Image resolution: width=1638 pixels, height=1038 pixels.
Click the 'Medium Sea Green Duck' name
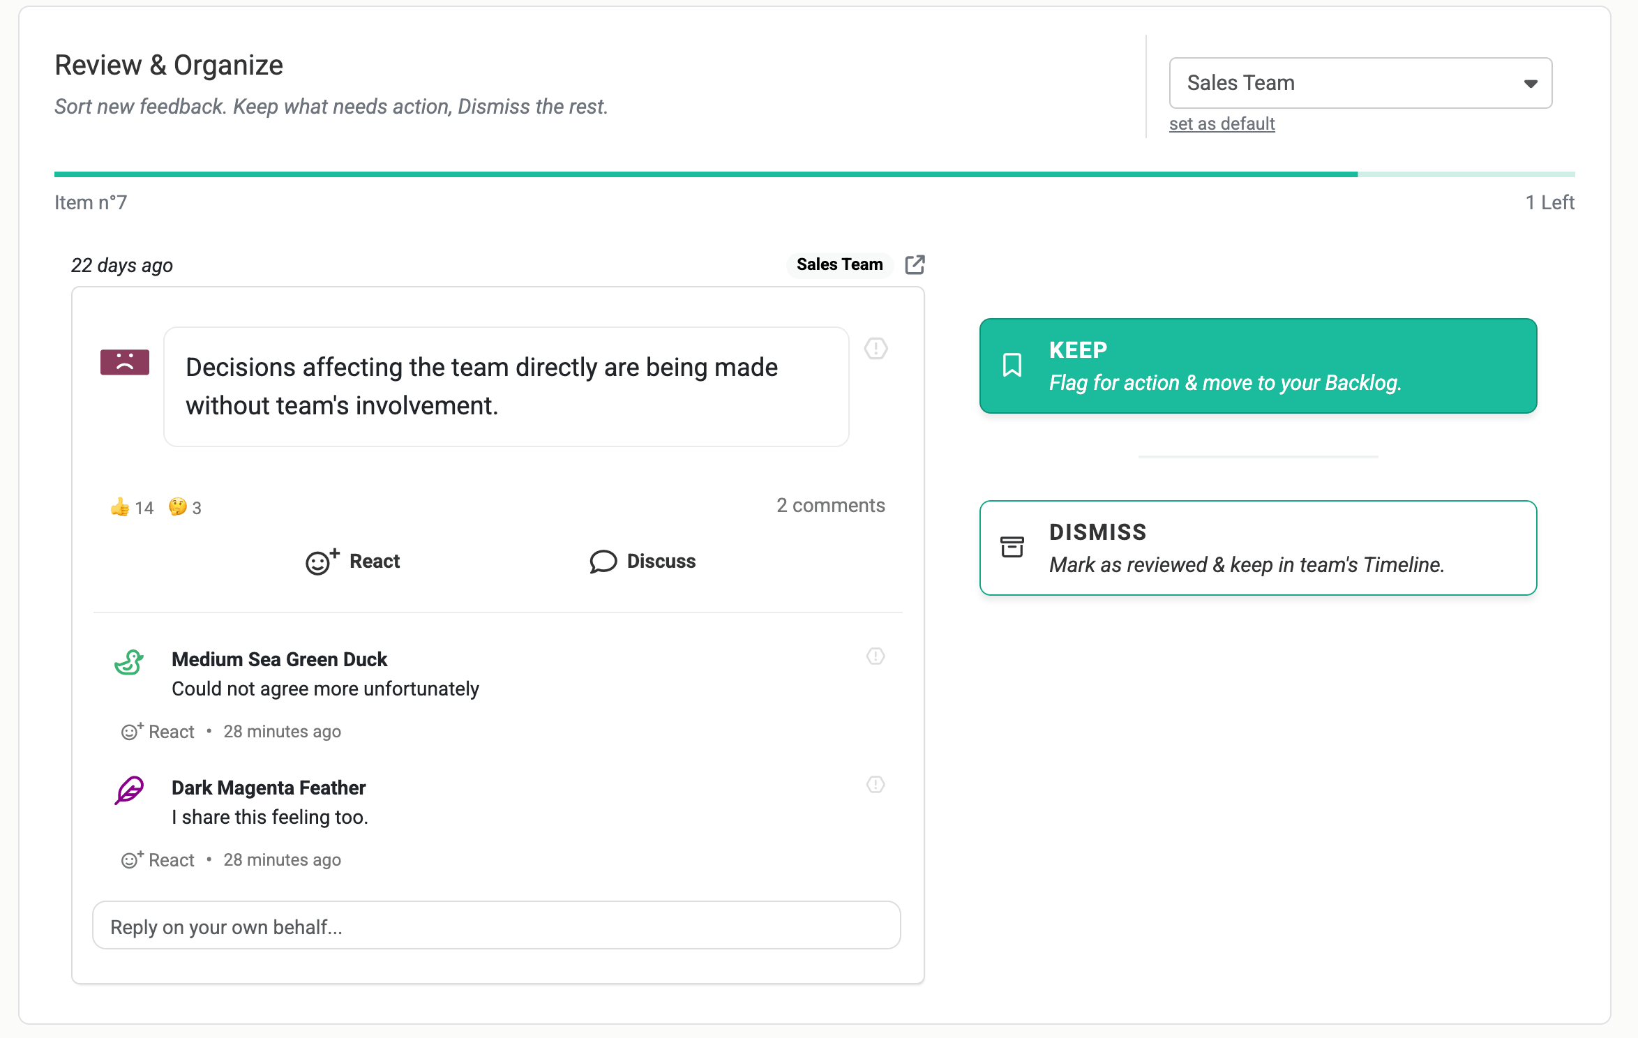[279, 659]
